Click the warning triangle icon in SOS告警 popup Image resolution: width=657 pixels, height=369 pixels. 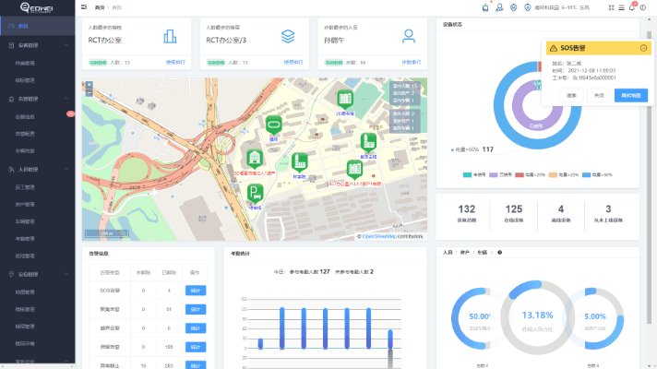[x=553, y=48]
